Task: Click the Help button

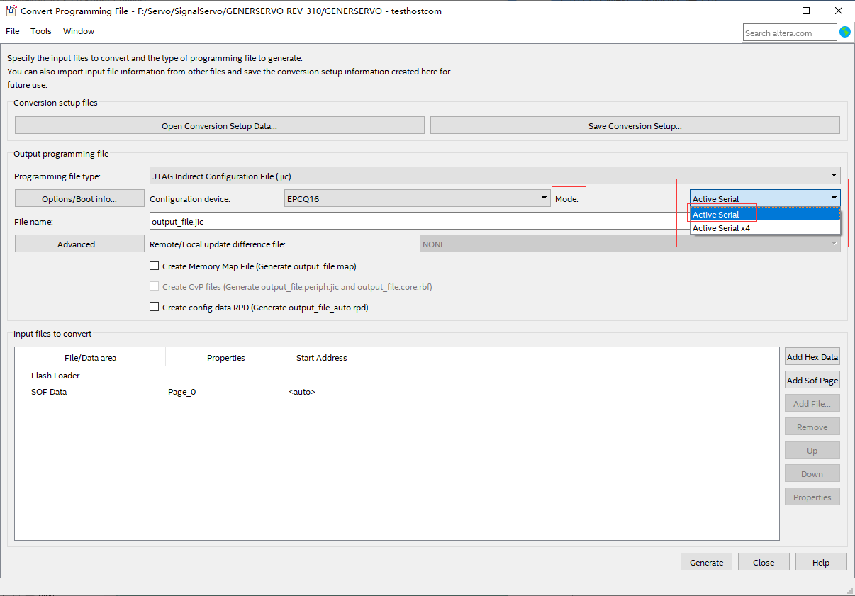Action: tap(821, 562)
